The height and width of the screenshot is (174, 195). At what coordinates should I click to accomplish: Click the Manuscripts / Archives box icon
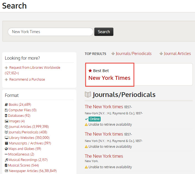[6, 143]
